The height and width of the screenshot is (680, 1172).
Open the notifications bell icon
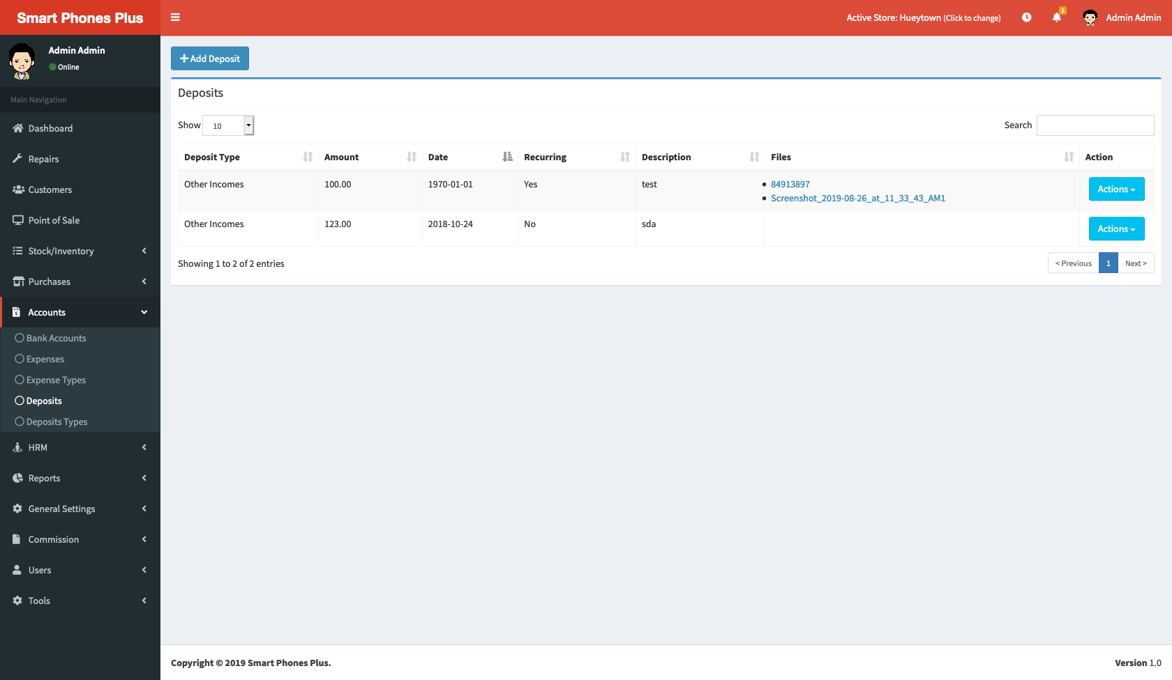click(1057, 17)
